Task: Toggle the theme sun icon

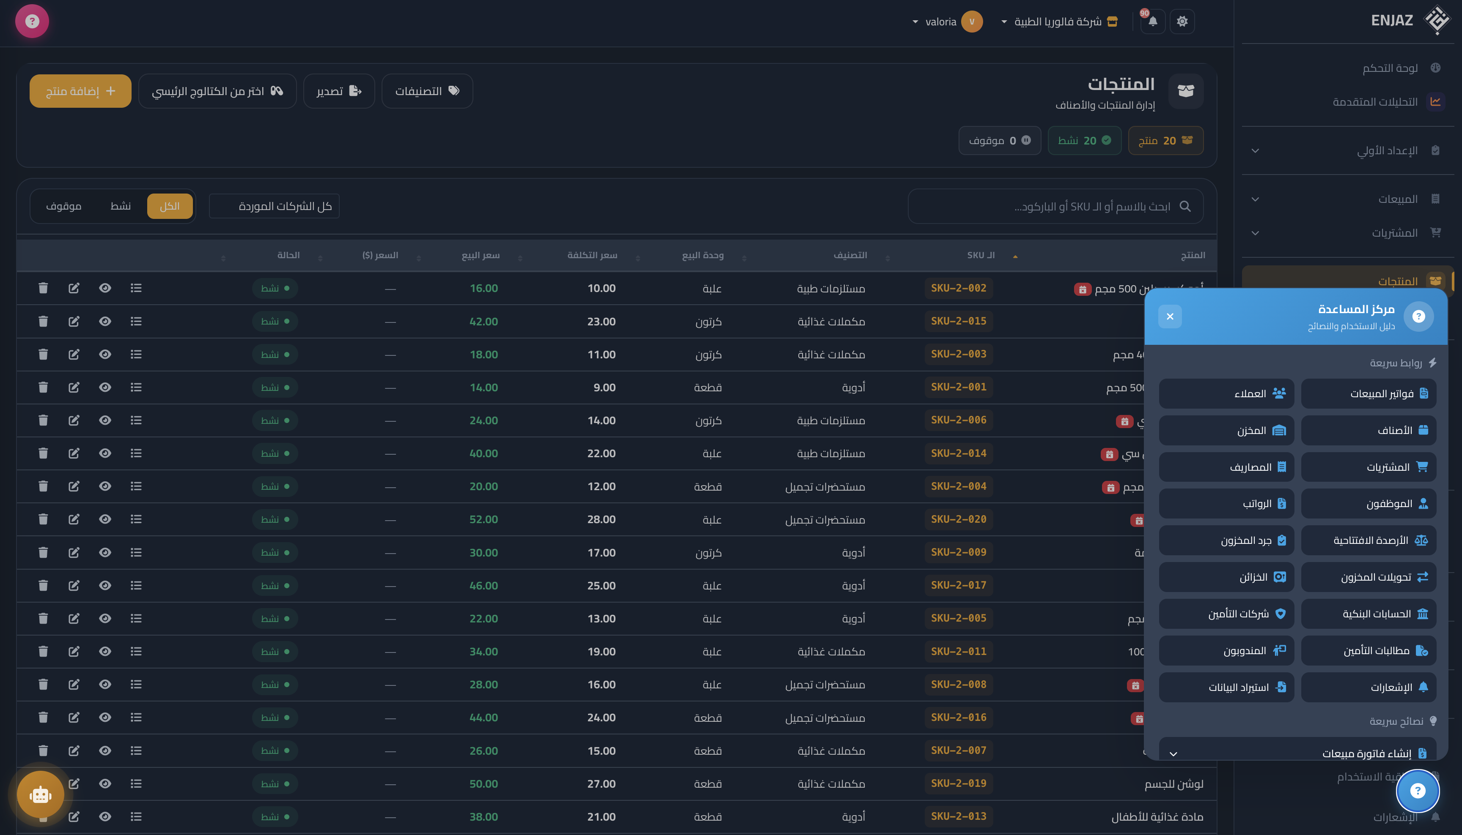Action: [1182, 22]
